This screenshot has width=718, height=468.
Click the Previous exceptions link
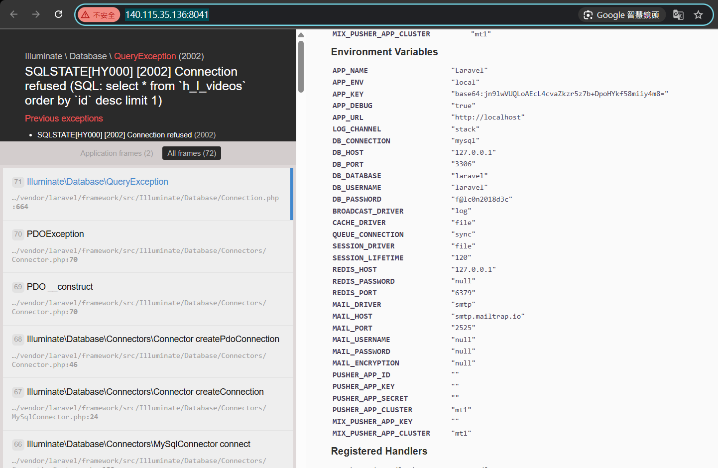coord(64,118)
